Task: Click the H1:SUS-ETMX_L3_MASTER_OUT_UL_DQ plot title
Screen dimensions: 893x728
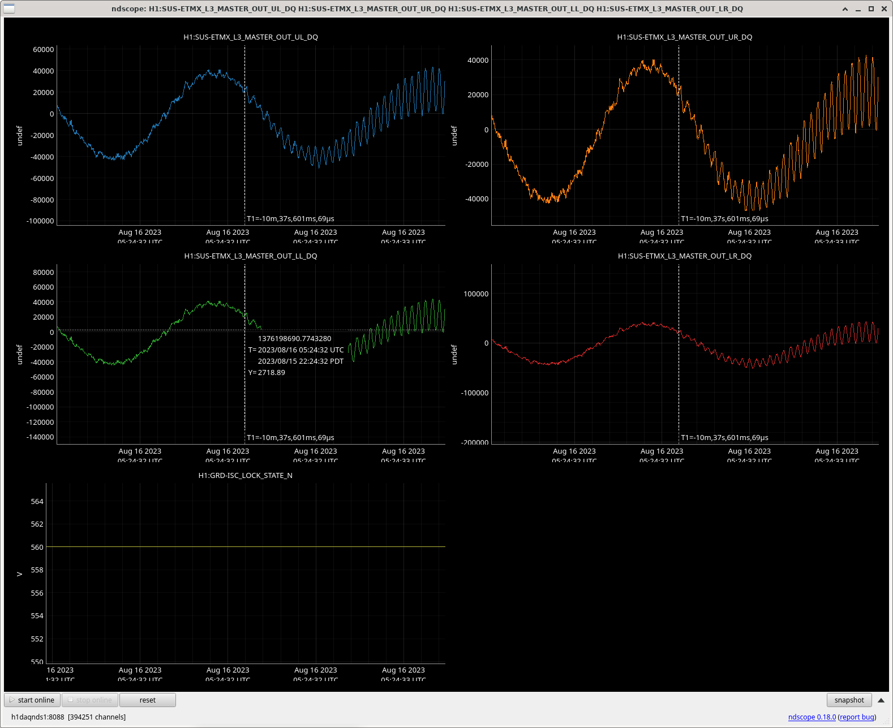Action: pyautogui.click(x=251, y=37)
